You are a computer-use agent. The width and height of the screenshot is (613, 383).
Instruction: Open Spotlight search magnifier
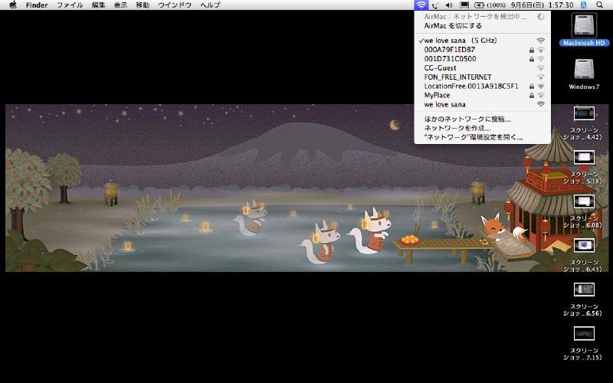click(x=599, y=5)
